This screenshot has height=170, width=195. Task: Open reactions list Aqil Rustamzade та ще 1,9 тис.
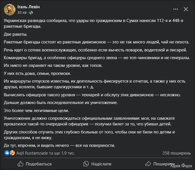(46, 153)
